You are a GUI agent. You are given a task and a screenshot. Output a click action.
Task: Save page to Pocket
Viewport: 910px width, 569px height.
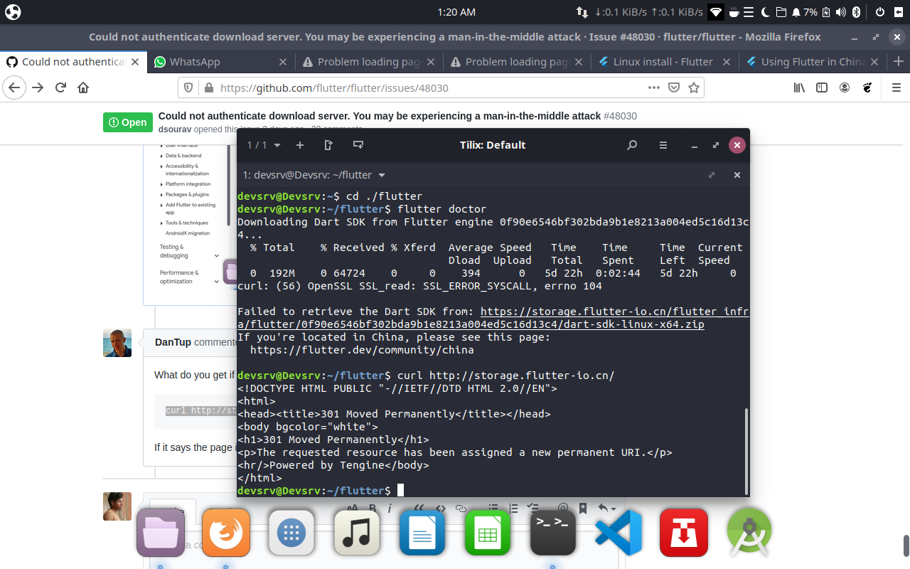[x=674, y=87]
